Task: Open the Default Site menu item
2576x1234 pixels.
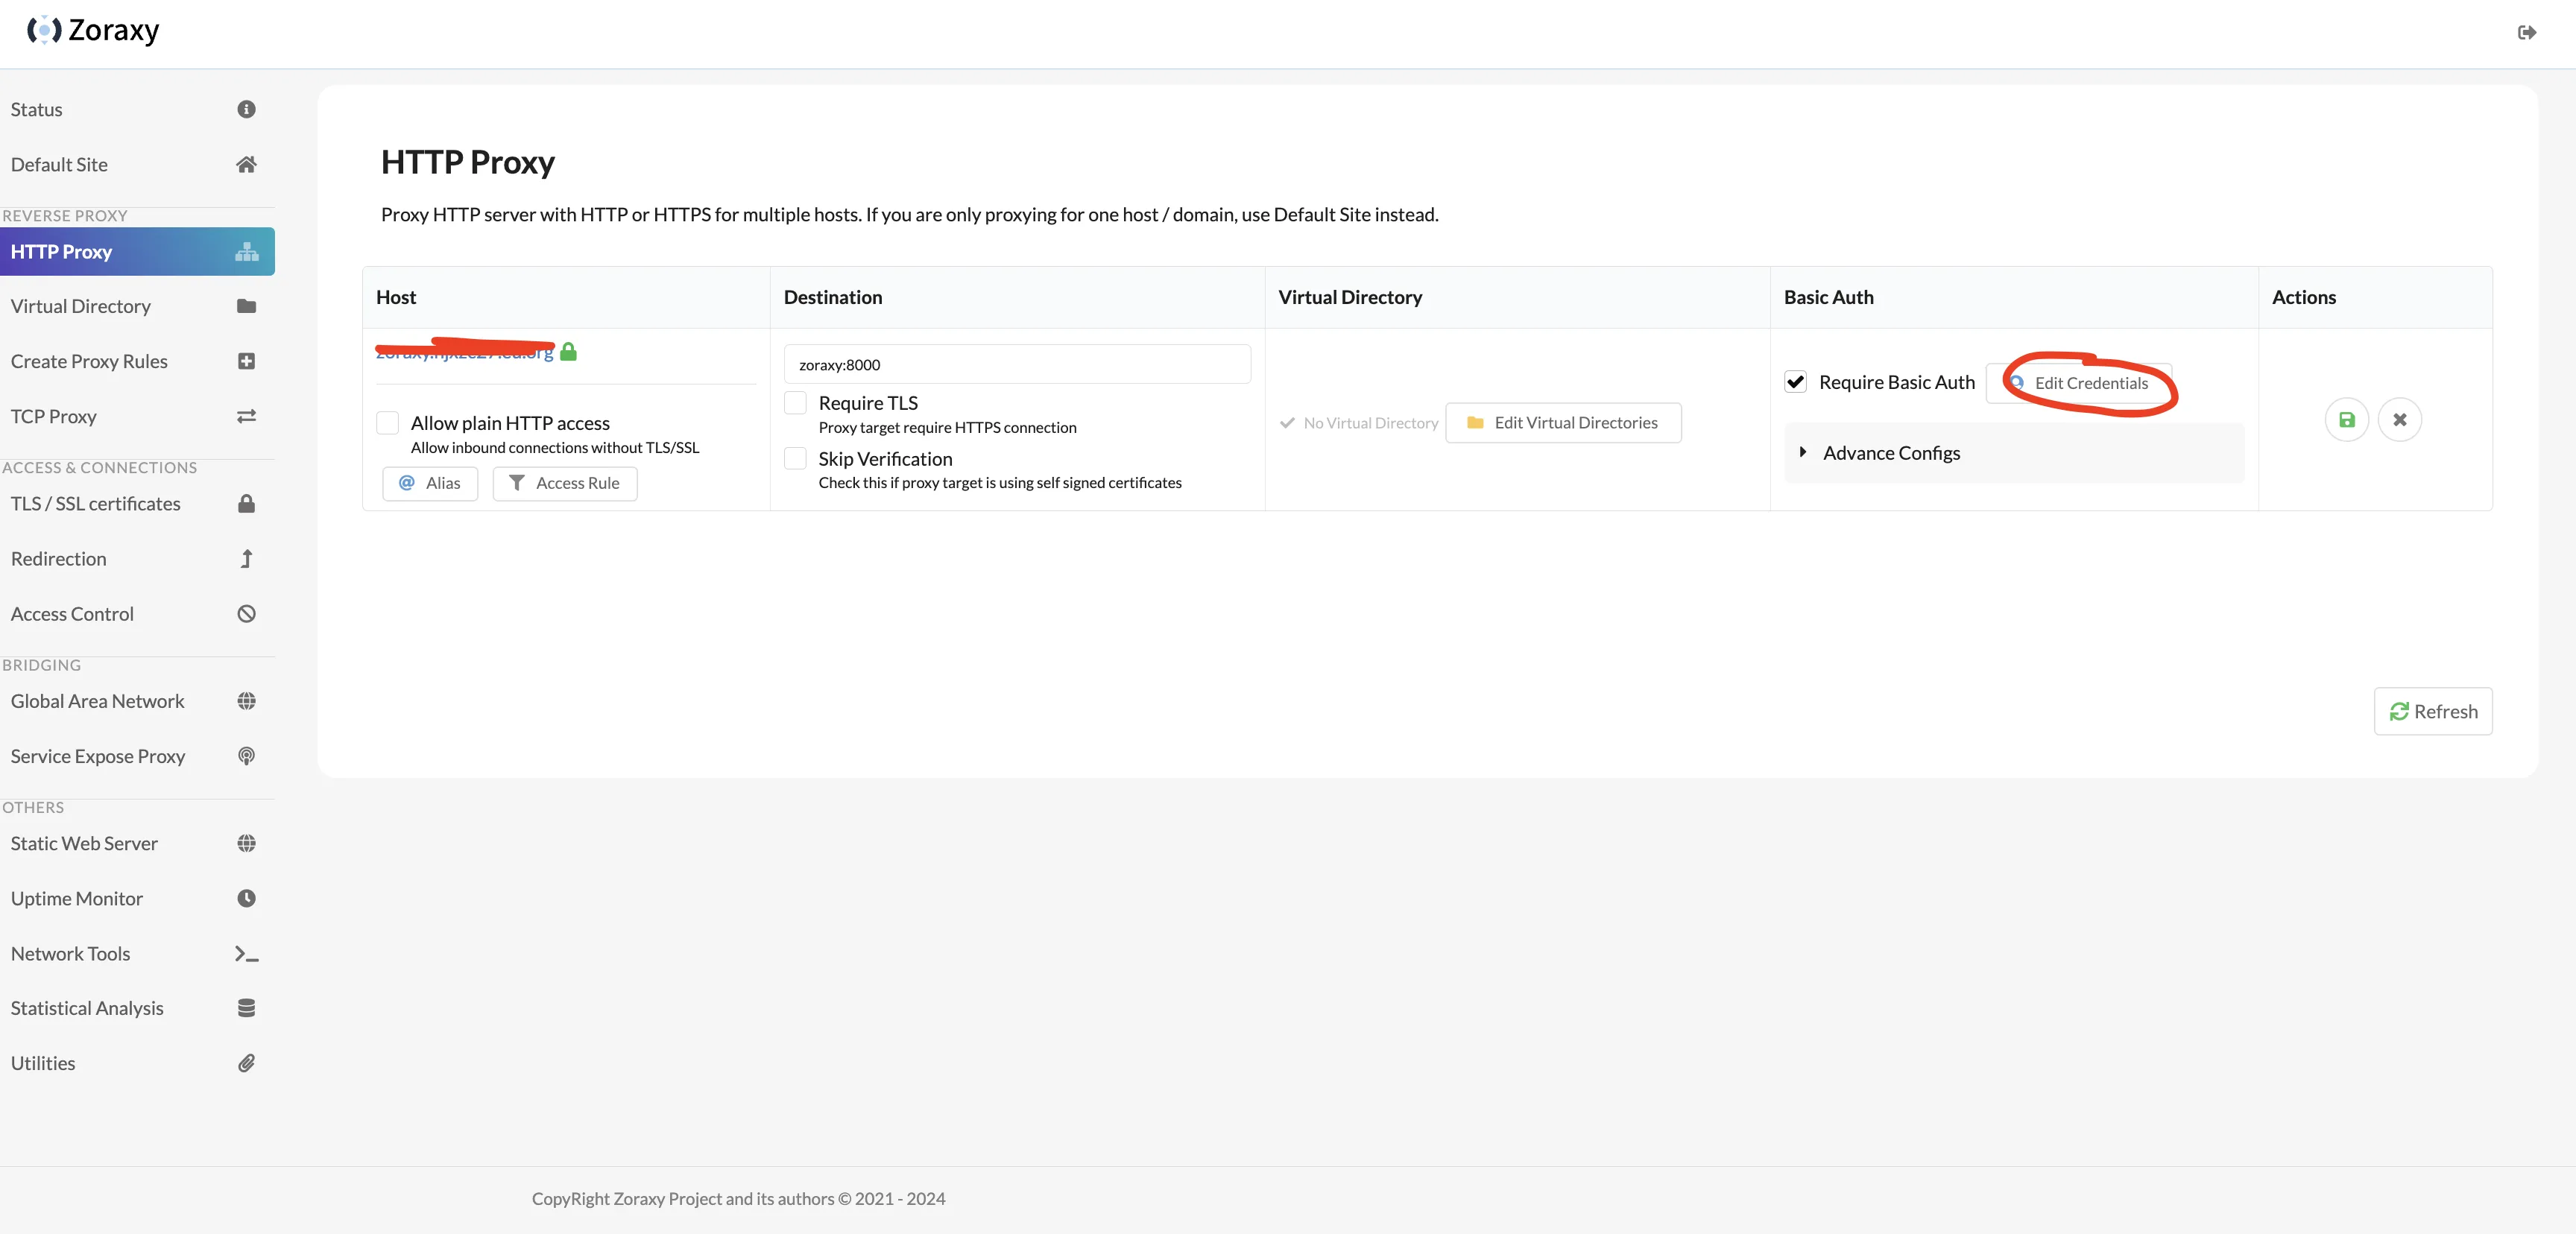Action: [x=137, y=164]
